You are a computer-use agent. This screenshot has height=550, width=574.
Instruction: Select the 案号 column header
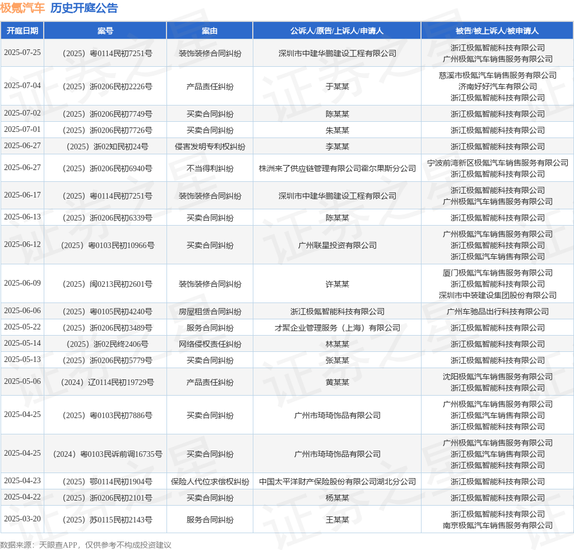105,31
